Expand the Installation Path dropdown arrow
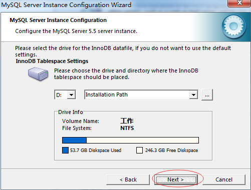Image resolution: width=251 pixels, height=190 pixels. 193,95
